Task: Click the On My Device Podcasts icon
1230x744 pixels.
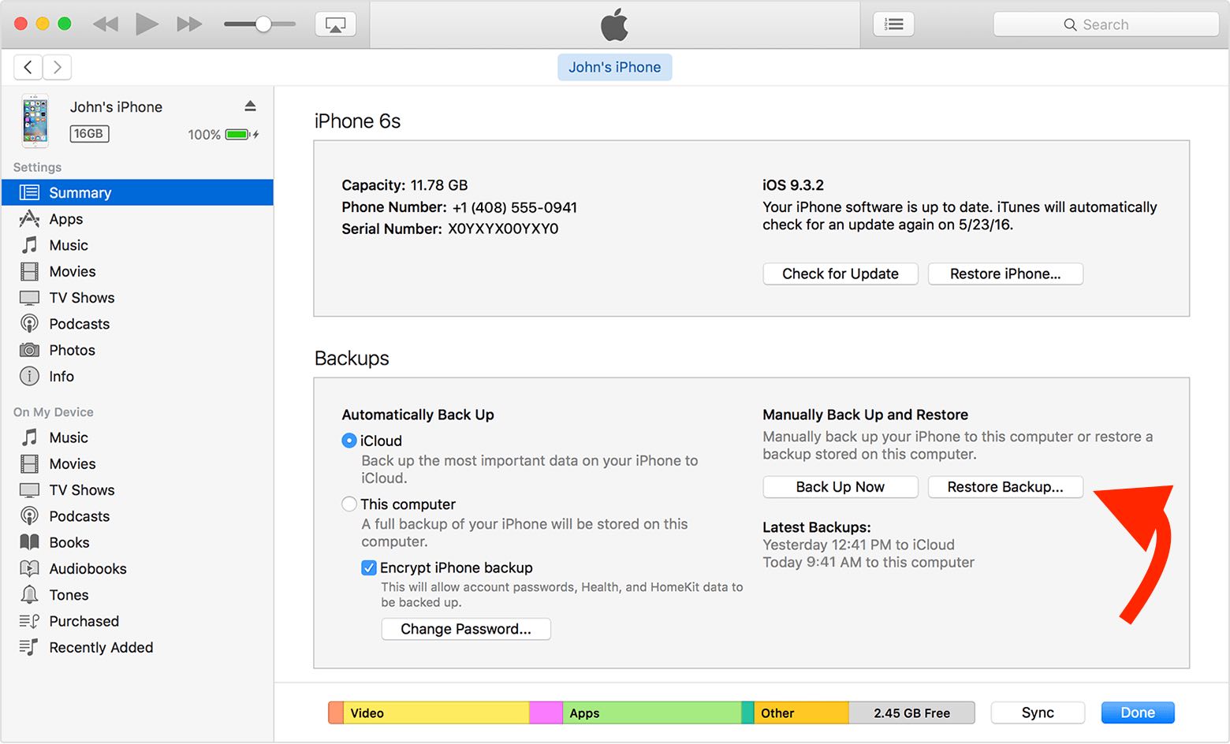Action: (x=29, y=516)
